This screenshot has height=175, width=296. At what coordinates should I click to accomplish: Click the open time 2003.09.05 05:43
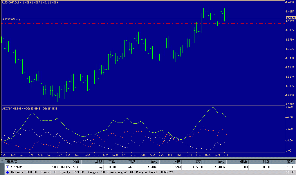pos(66,167)
